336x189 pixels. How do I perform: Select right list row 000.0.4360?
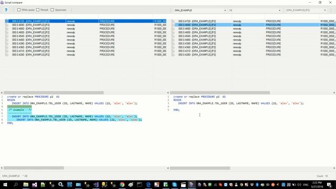(254, 47)
